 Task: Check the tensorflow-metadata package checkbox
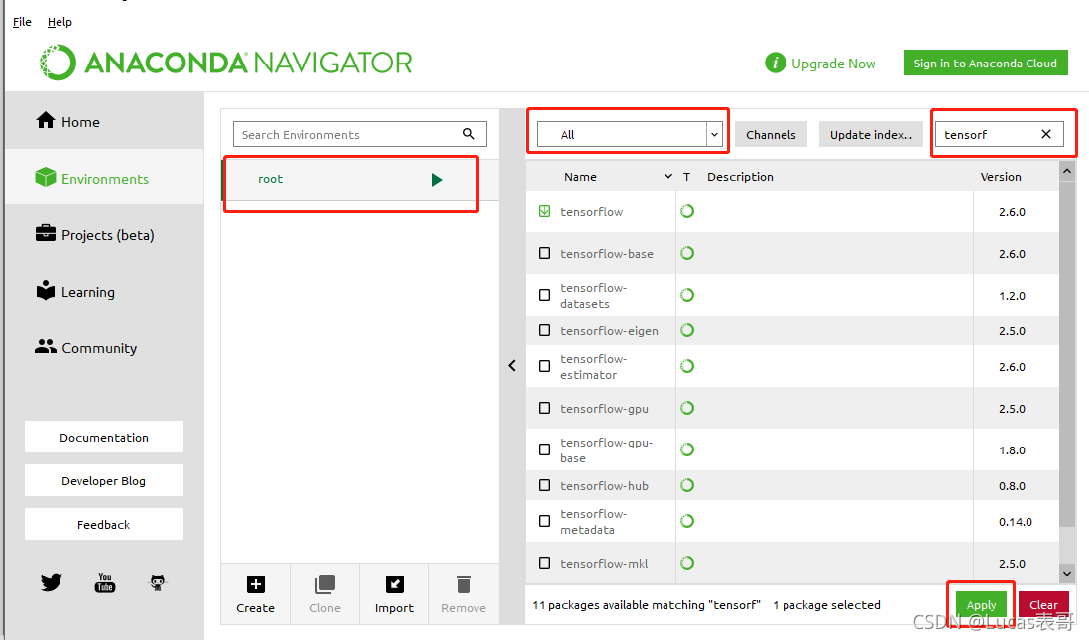pyautogui.click(x=544, y=521)
